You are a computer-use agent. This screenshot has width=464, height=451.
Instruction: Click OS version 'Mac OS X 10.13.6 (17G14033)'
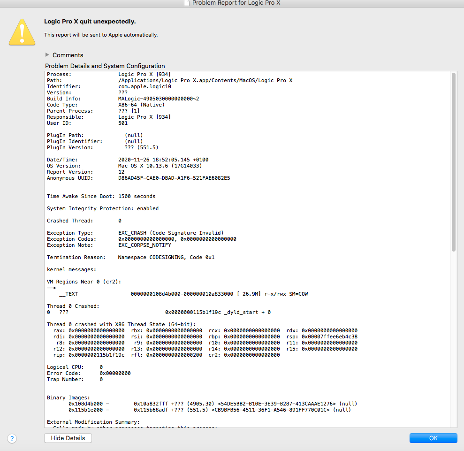(160, 166)
